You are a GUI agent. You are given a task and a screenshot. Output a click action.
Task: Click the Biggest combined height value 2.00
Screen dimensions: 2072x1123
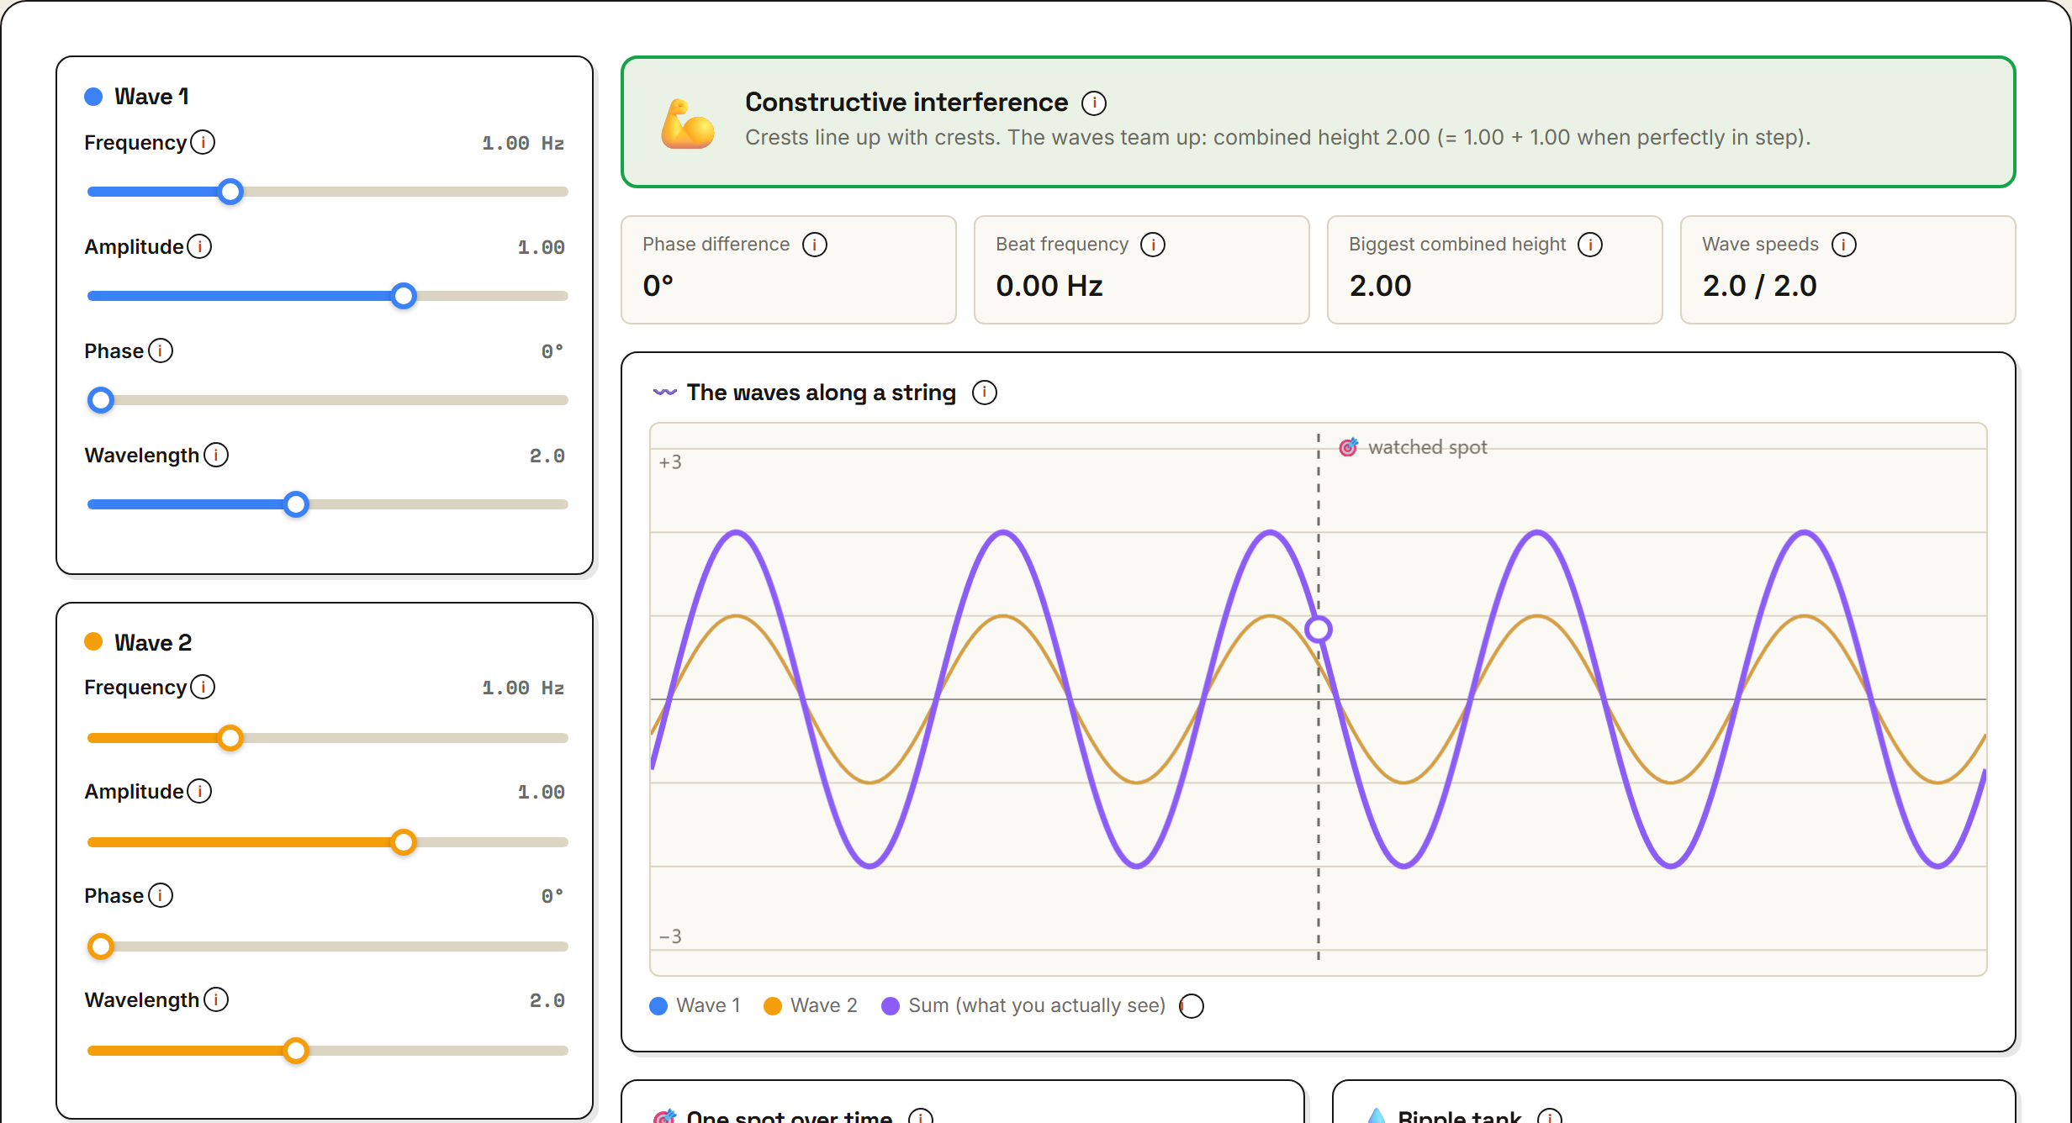click(1381, 286)
